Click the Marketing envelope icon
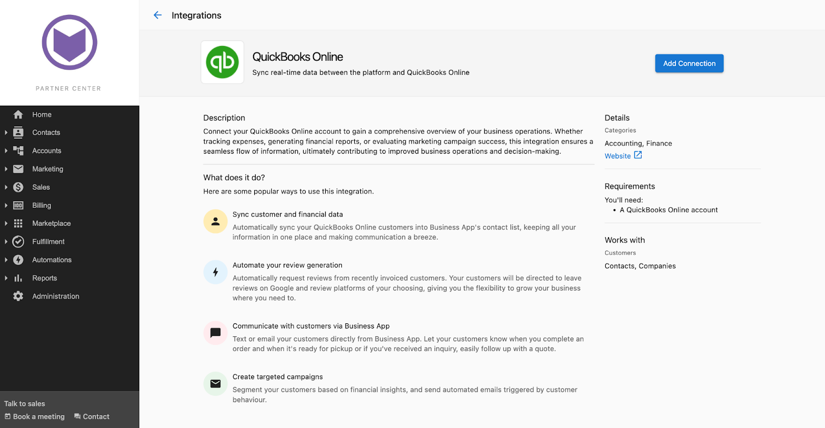This screenshot has height=428, width=825. [x=18, y=169]
